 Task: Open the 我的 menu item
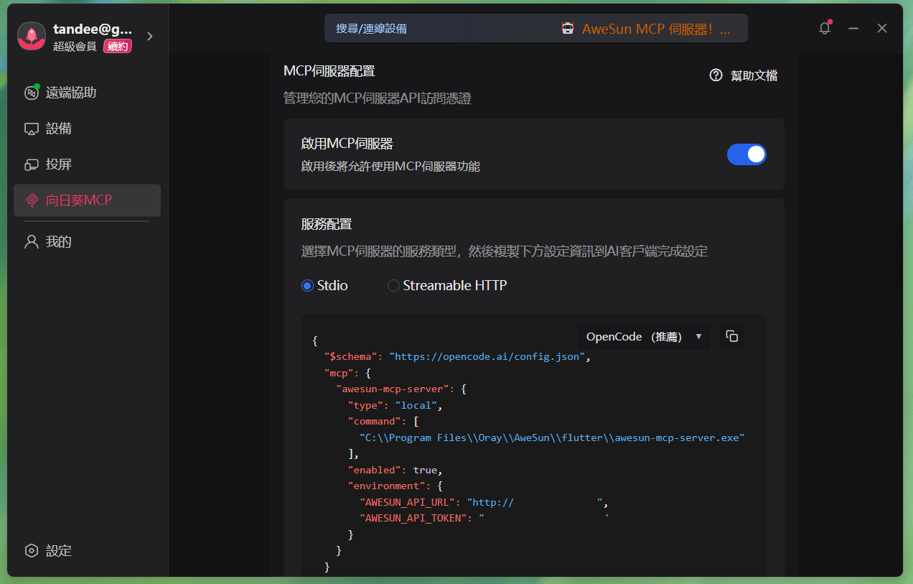[87, 241]
